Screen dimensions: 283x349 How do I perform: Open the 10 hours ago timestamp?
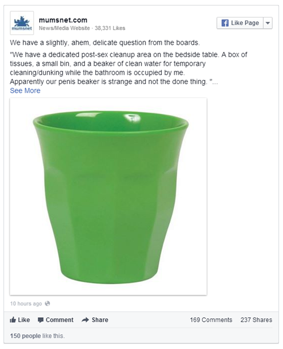(x=26, y=304)
